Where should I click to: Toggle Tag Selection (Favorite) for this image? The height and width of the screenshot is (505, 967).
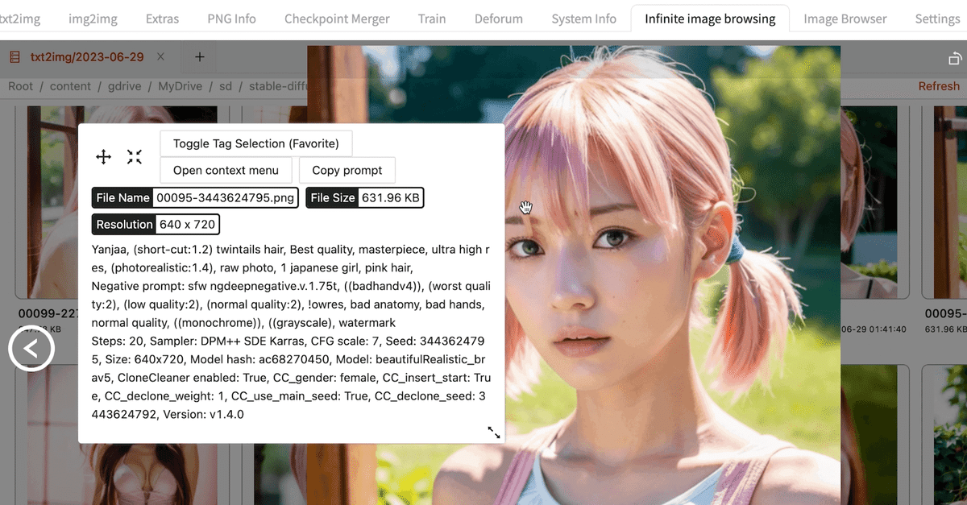[x=255, y=143]
